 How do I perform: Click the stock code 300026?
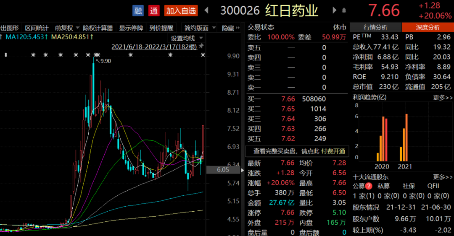(x=240, y=10)
